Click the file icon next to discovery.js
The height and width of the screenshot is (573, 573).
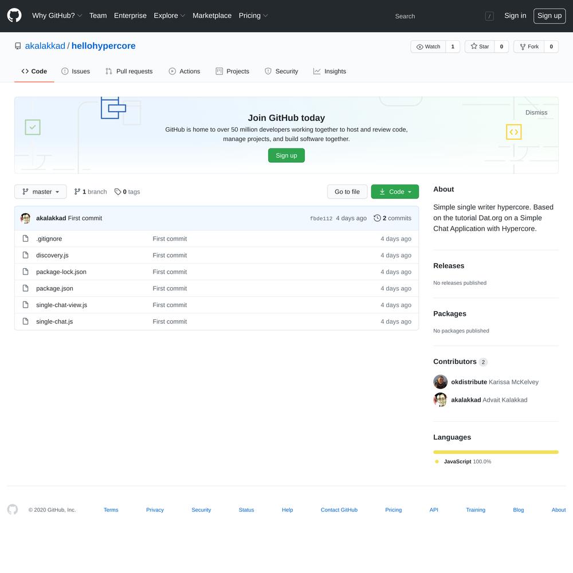[25, 255]
